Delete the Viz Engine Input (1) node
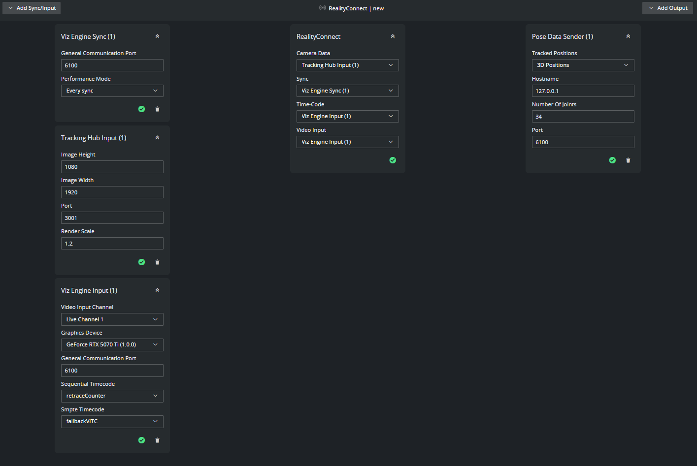Screen dimensions: 697x466 point(157,440)
